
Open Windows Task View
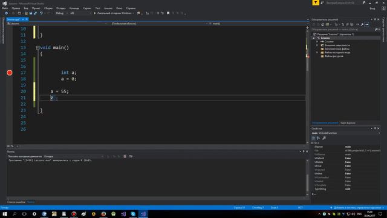tap(24, 214)
